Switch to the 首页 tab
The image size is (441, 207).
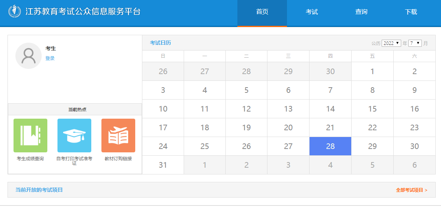[262, 12]
